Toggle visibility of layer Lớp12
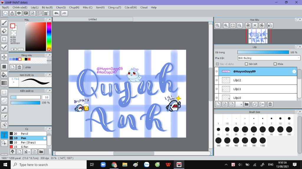 pyautogui.click(x=217, y=80)
